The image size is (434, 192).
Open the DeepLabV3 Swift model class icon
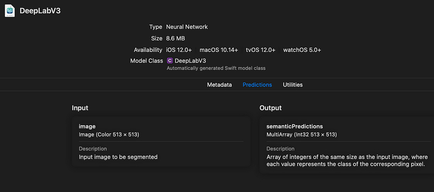tap(170, 61)
